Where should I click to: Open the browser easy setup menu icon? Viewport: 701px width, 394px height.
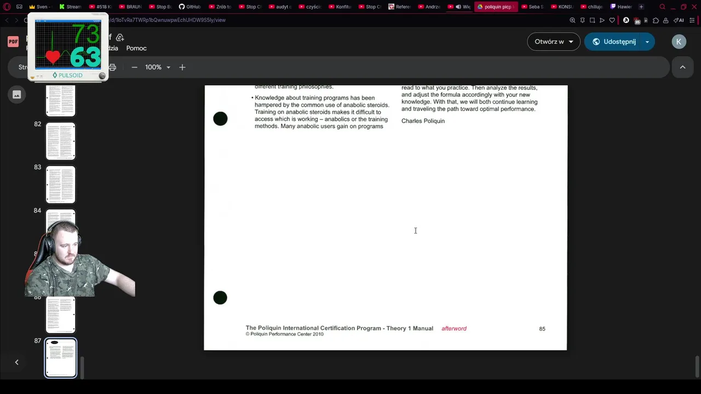coord(692,20)
